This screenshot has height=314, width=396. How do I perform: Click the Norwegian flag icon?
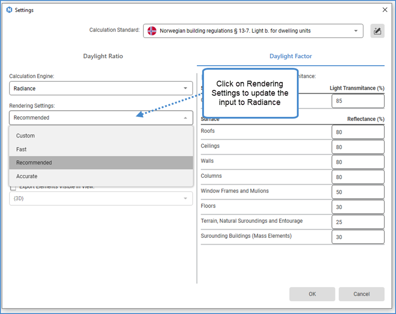click(x=152, y=31)
